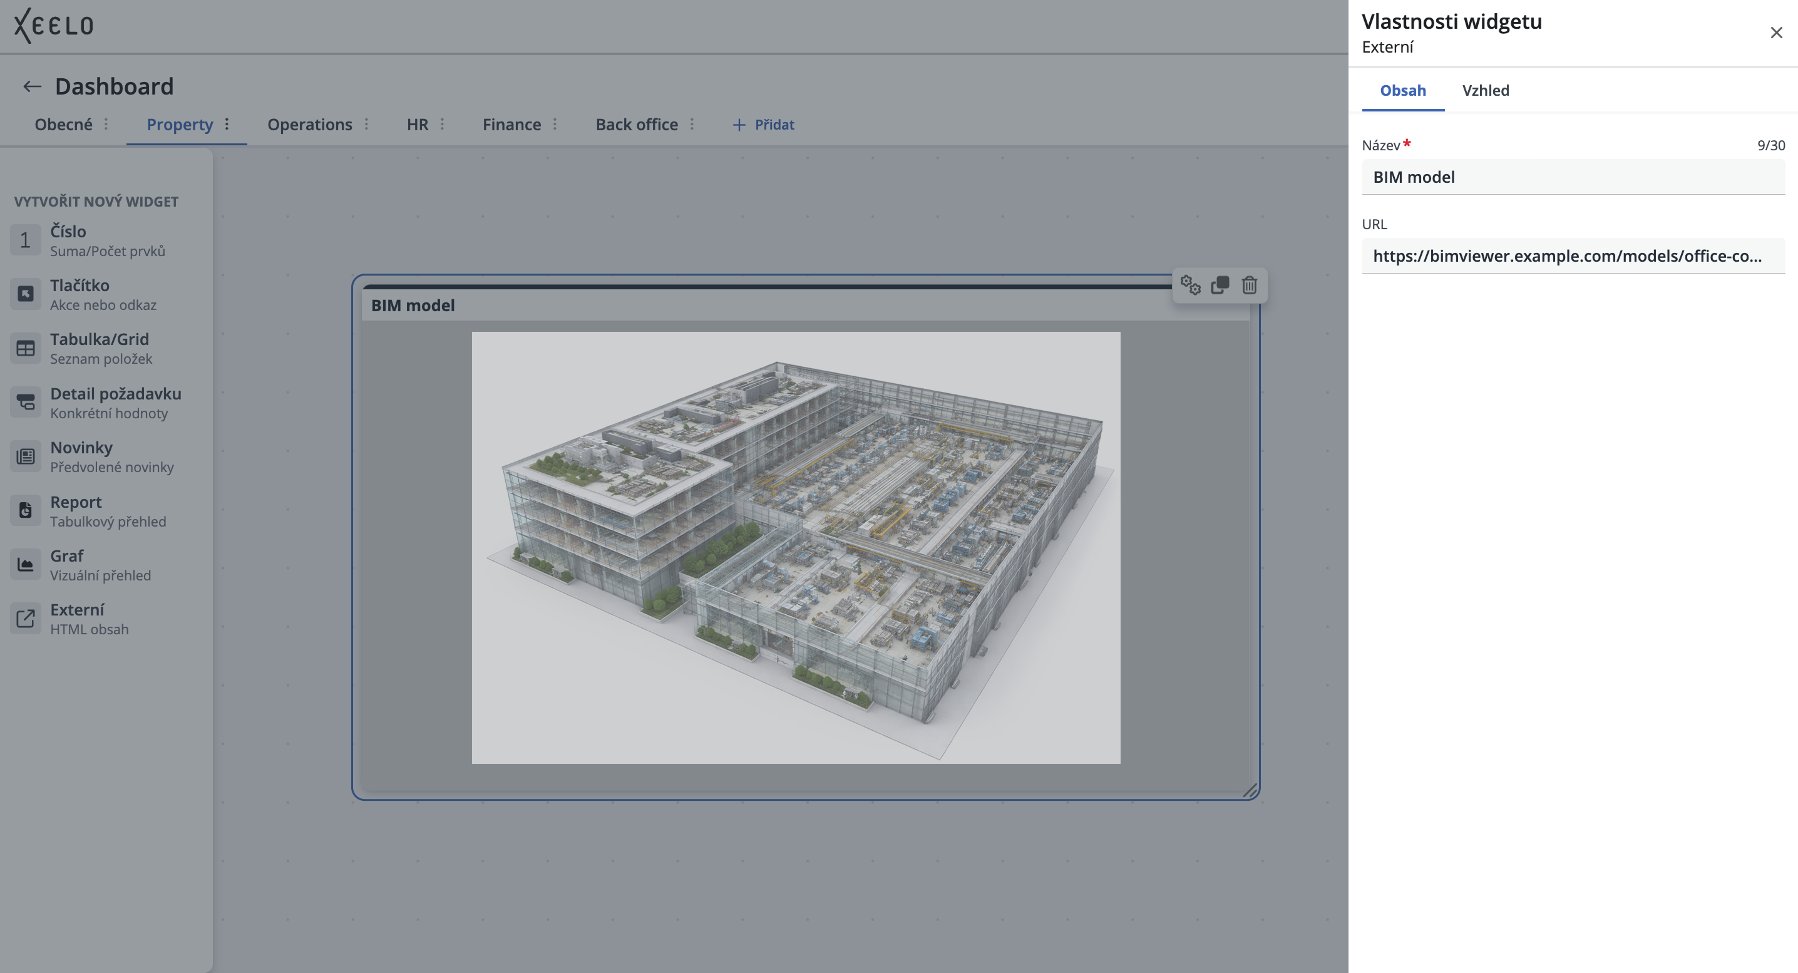Delete the BIM model widget with the trash icon
Image resolution: width=1798 pixels, height=973 pixels.
[1250, 285]
